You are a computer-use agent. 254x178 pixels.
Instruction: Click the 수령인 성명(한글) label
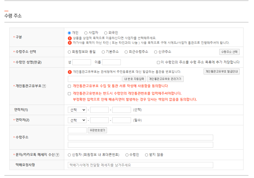coord(28,62)
